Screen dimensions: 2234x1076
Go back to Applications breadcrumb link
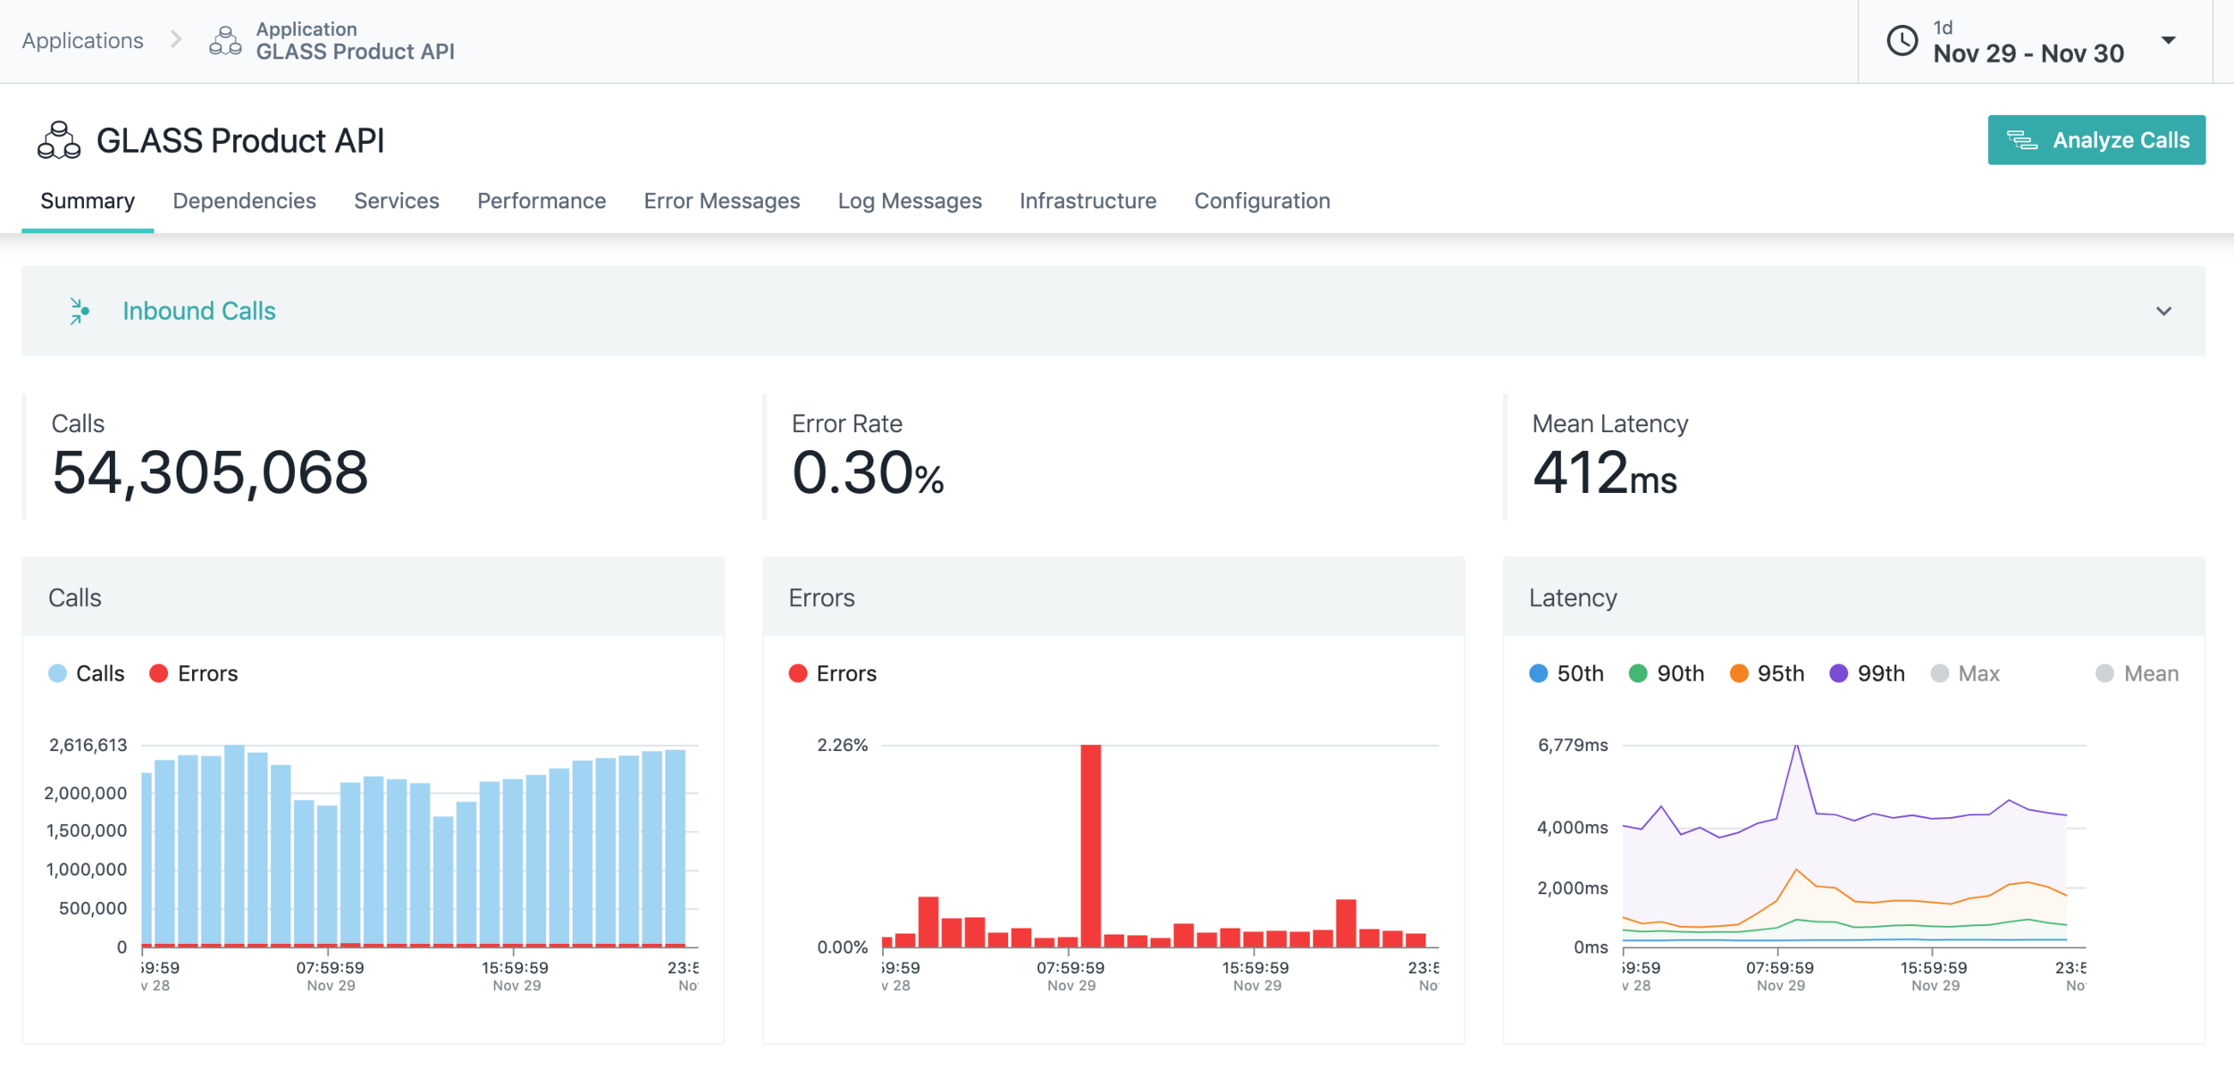tap(82, 40)
